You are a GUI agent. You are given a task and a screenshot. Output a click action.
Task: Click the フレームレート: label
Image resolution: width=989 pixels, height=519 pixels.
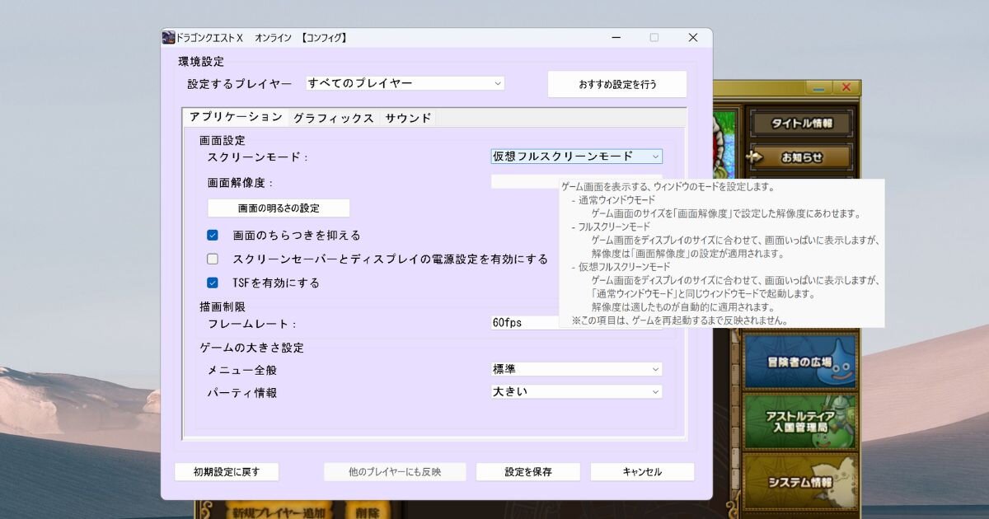pyautogui.click(x=251, y=324)
